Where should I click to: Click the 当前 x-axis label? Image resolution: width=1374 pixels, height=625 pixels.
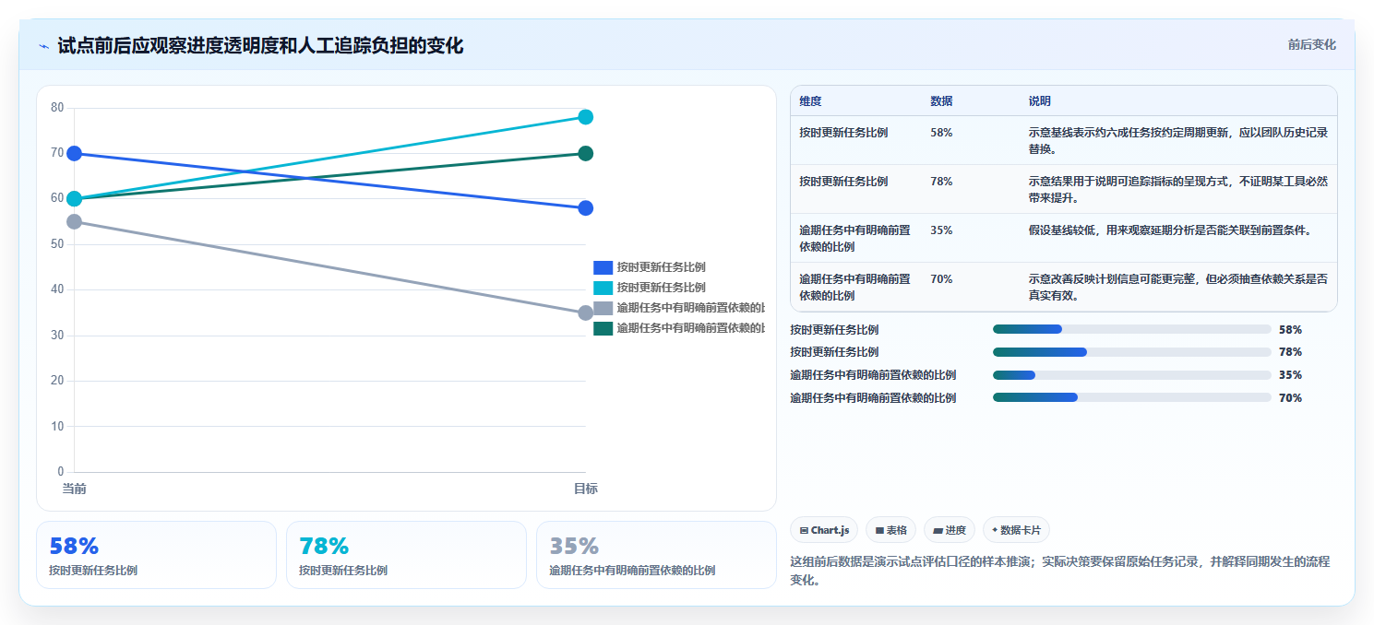click(74, 489)
